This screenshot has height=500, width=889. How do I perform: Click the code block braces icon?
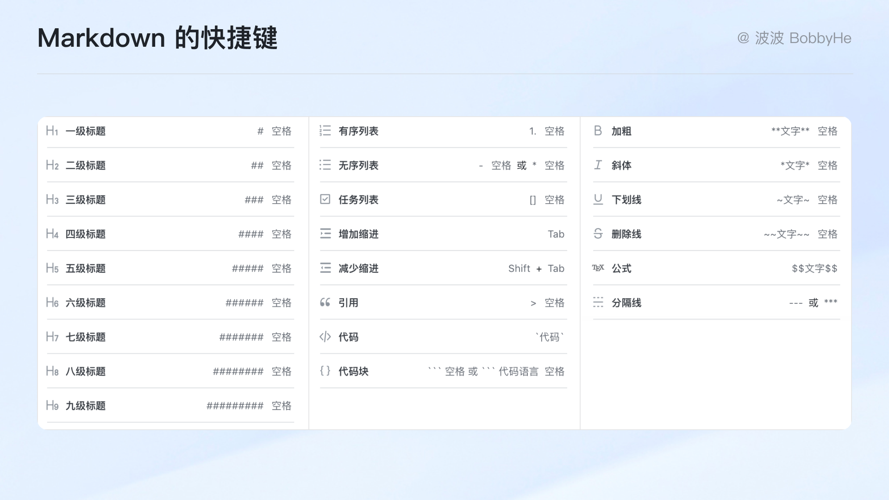coord(325,371)
